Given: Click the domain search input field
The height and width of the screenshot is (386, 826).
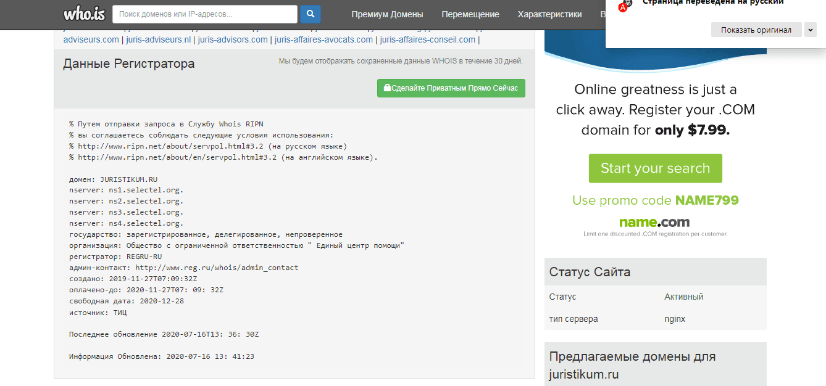Looking at the screenshot, I should pyautogui.click(x=204, y=14).
